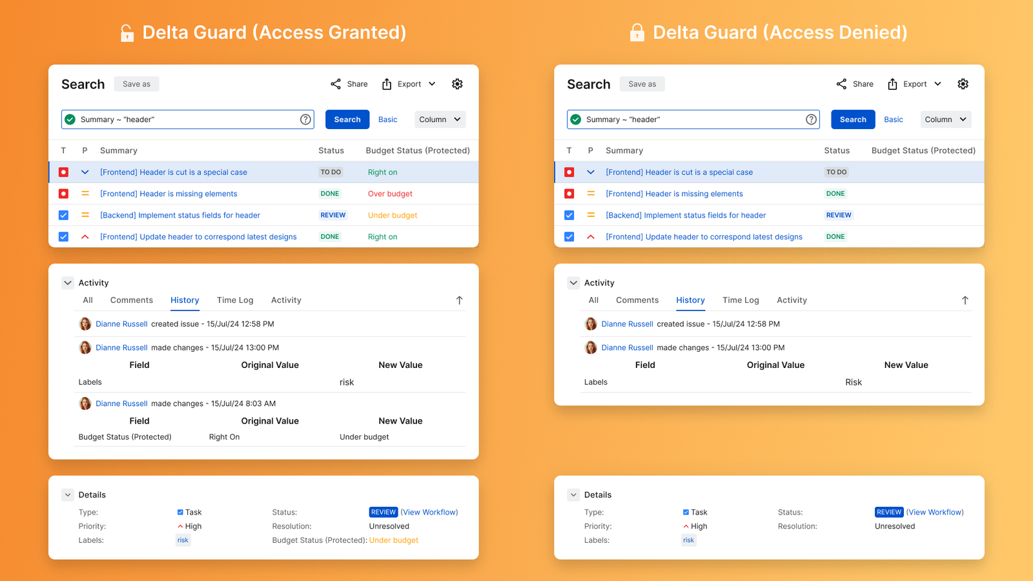Screen dimensions: 1033x581
Task: Click query help icon in Access Granted search field
Action: pyautogui.click(x=305, y=119)
